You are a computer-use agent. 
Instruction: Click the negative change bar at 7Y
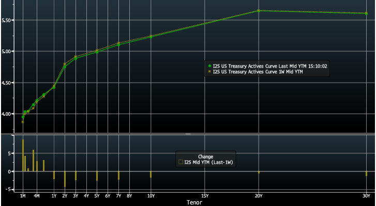coord(118,176)
